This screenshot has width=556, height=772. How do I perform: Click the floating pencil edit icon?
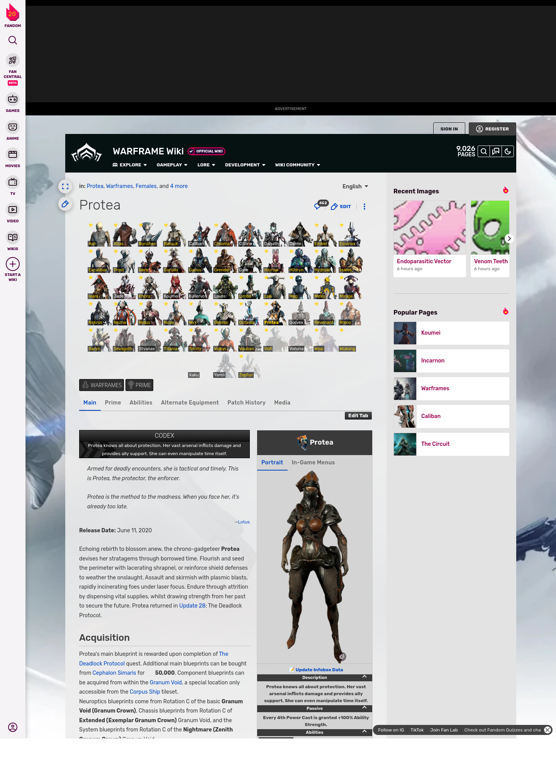pyautogui.click(x=65, y=204)
